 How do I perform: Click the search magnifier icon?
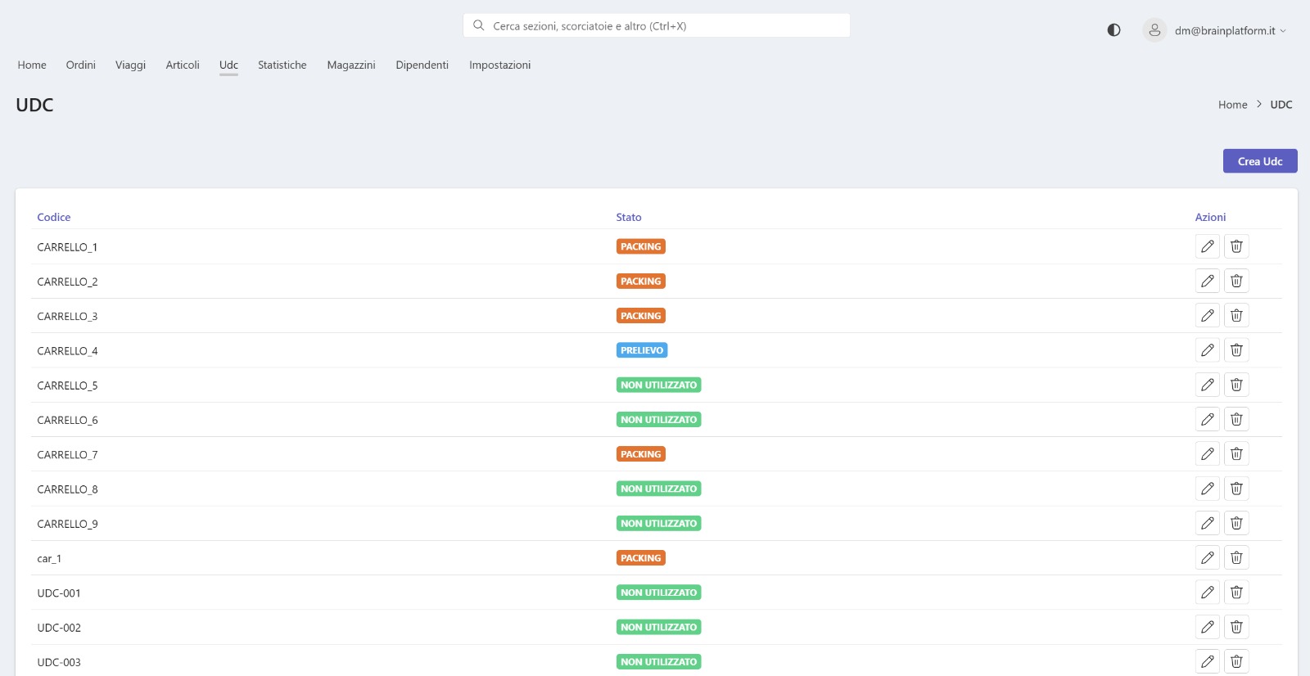(479, 25)
